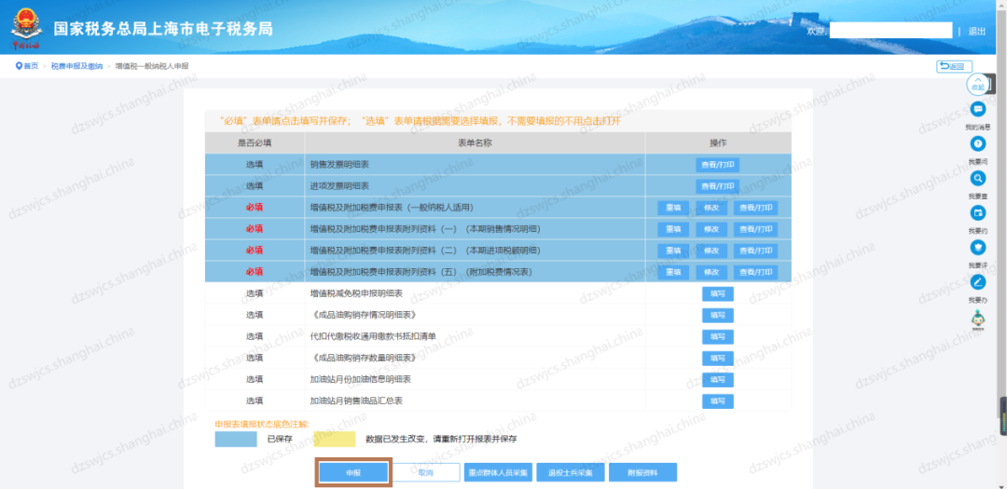1007x489 pixels.
Task: Click the 表单名称 column header
Action: (x=476, y=143)
